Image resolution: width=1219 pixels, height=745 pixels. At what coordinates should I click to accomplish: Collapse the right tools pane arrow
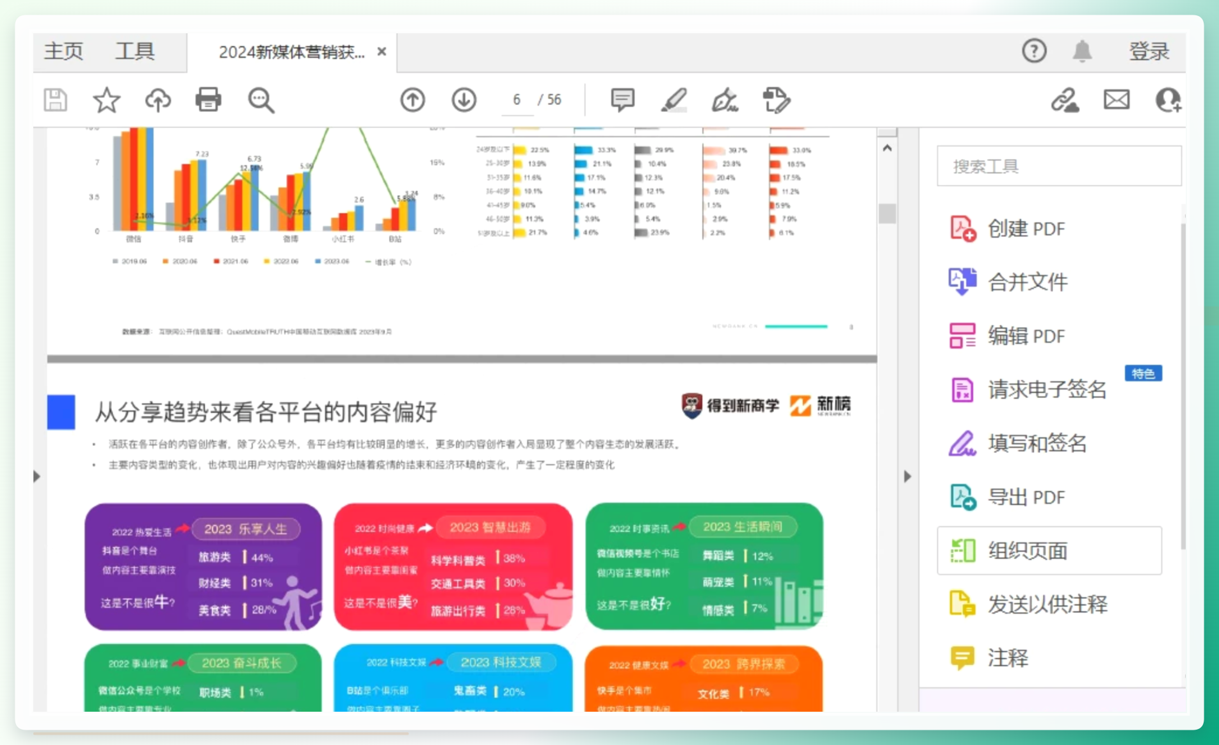coord(907,476)
